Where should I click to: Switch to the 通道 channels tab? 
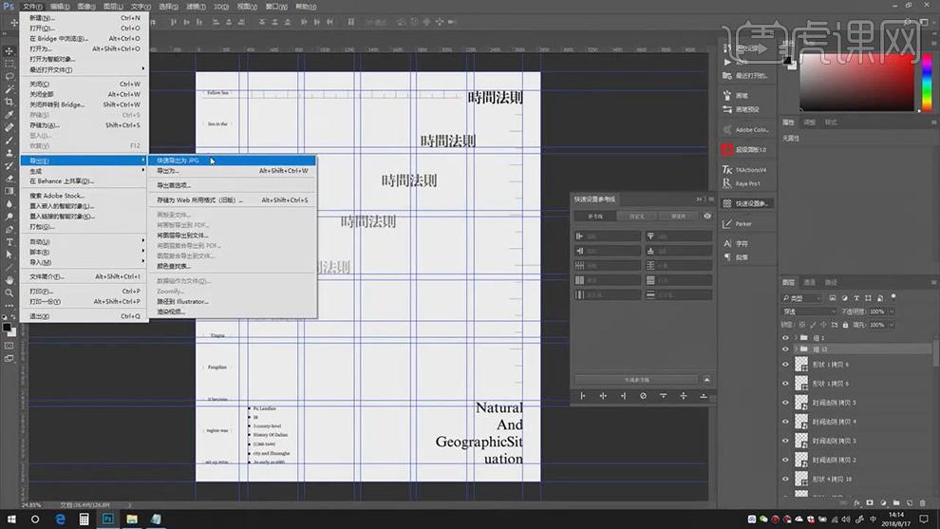810,282
